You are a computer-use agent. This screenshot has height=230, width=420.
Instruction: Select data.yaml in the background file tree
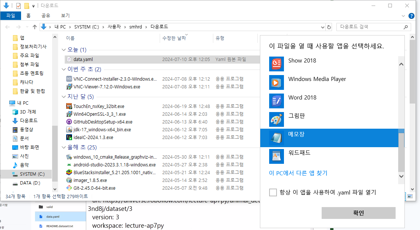pos(53,217)
